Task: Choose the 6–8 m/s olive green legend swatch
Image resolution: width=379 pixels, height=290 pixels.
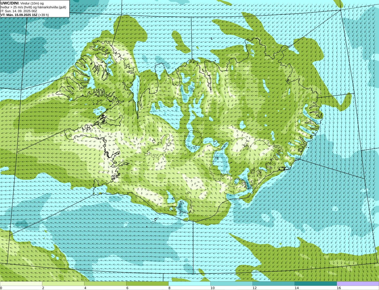Action: [147, 284]
